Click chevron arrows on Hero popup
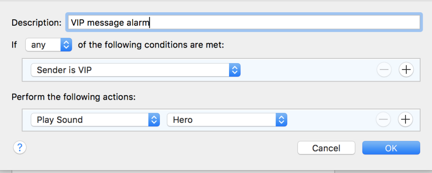This screenshot has width=432, height=173. (x=281, y=120)
